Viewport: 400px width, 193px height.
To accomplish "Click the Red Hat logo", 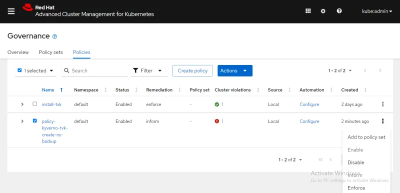I will pos(28,7).
